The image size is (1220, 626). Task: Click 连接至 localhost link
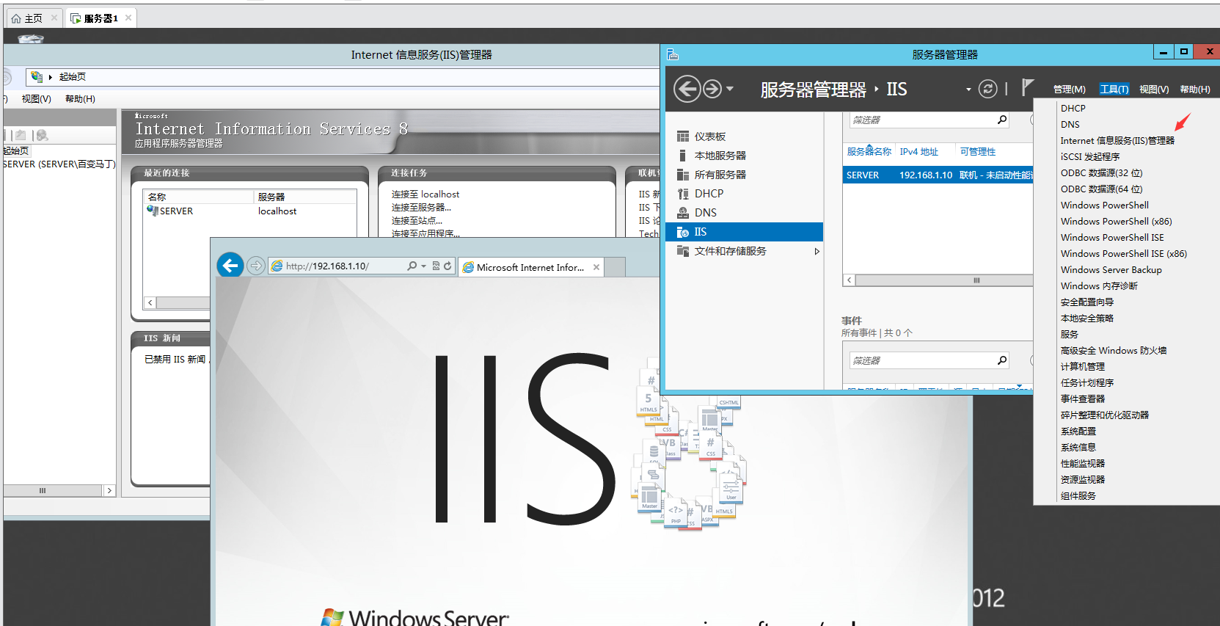[x=425, y=194]
